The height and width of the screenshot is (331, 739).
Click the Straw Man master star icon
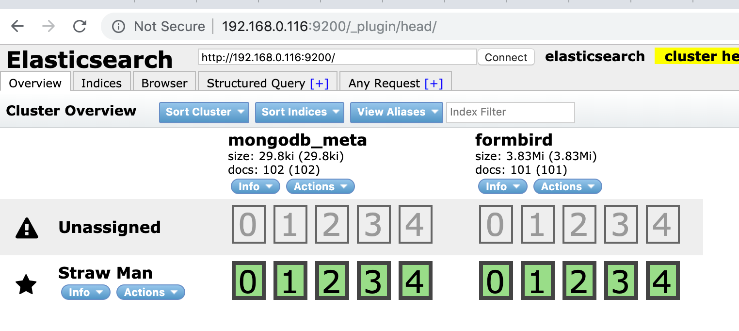[26, 284]
